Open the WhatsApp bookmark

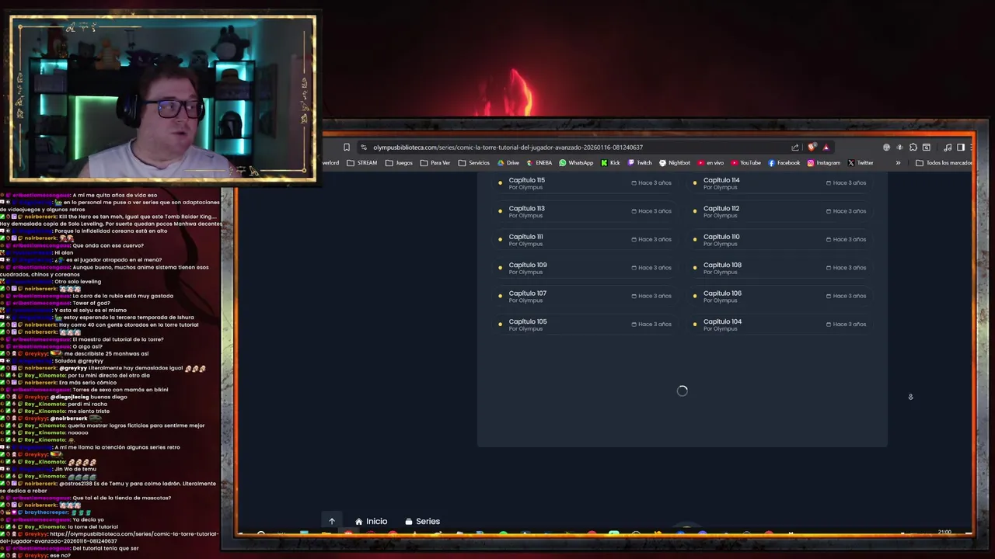pos(576,163)
